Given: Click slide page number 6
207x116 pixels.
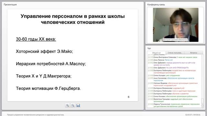Looking at the screenshot, I should [x=129, y=97].
